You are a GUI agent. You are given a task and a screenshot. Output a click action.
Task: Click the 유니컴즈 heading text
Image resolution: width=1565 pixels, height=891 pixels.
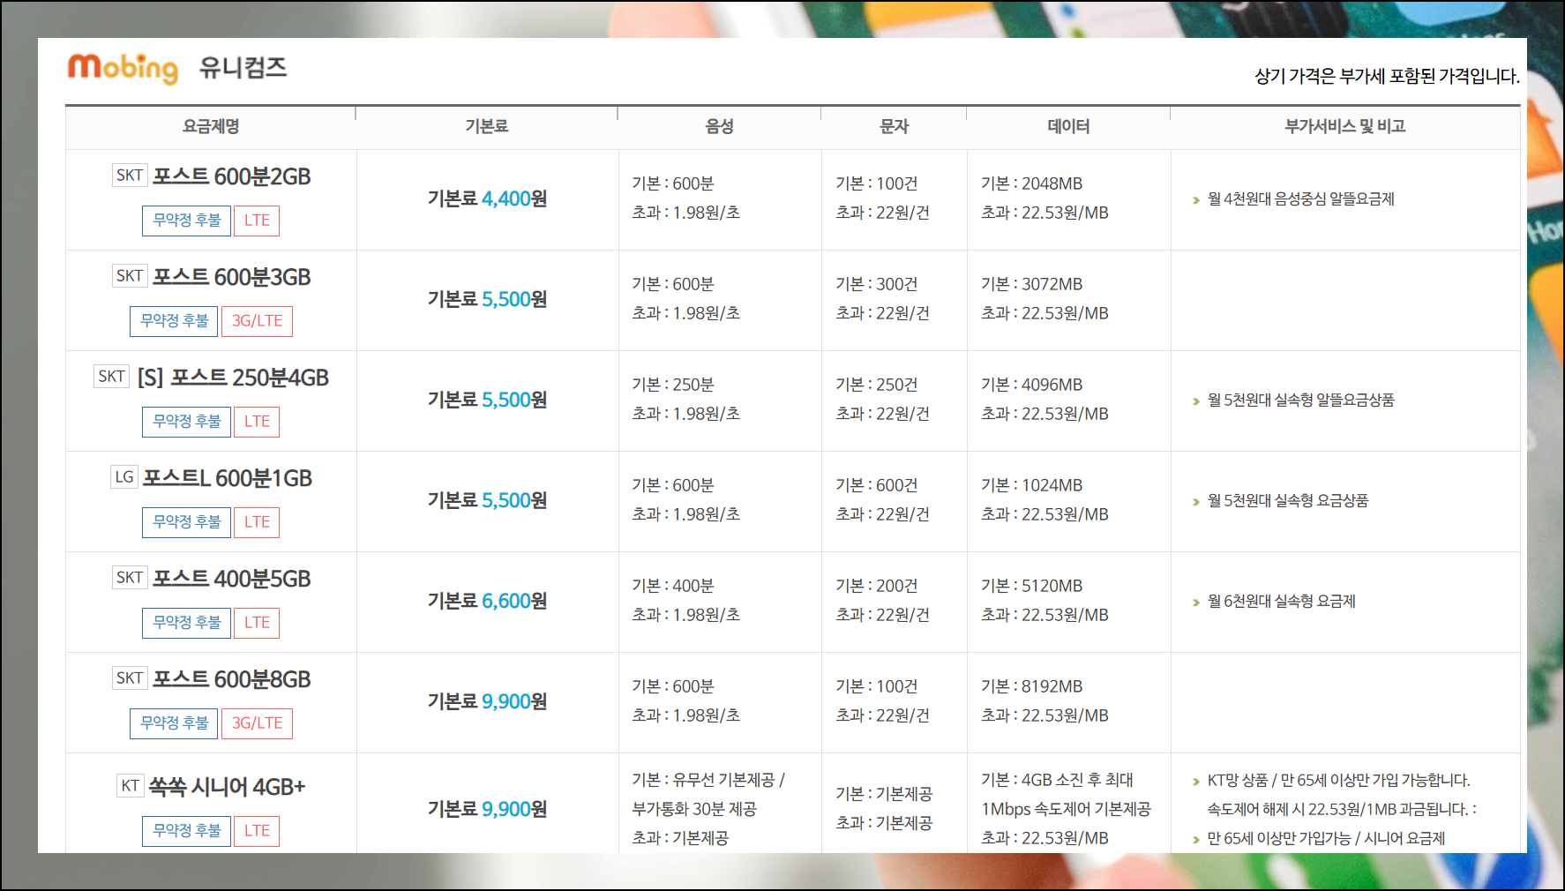coord(243,68)
